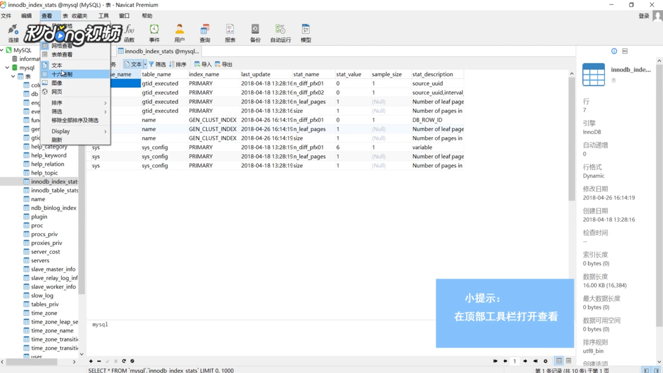Toggle the right info pane icon in status bar

(x=656, y=370)
